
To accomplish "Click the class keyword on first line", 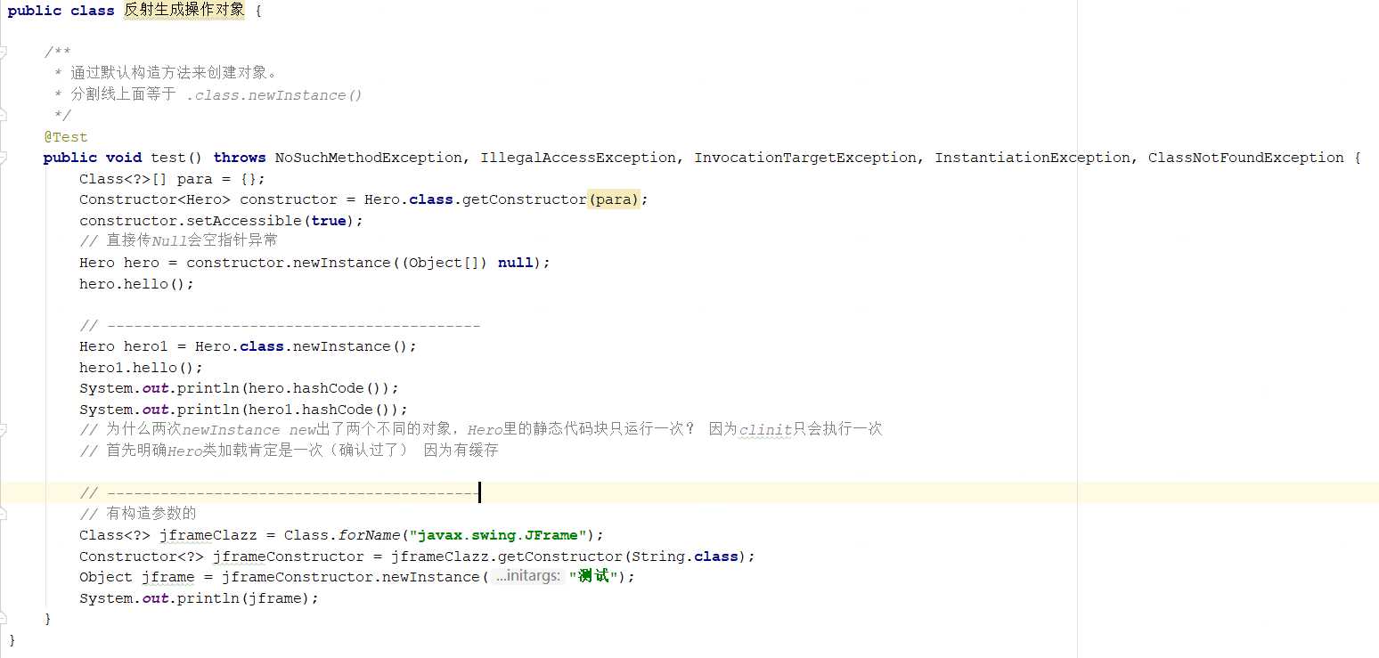I will tap(93, 11).
